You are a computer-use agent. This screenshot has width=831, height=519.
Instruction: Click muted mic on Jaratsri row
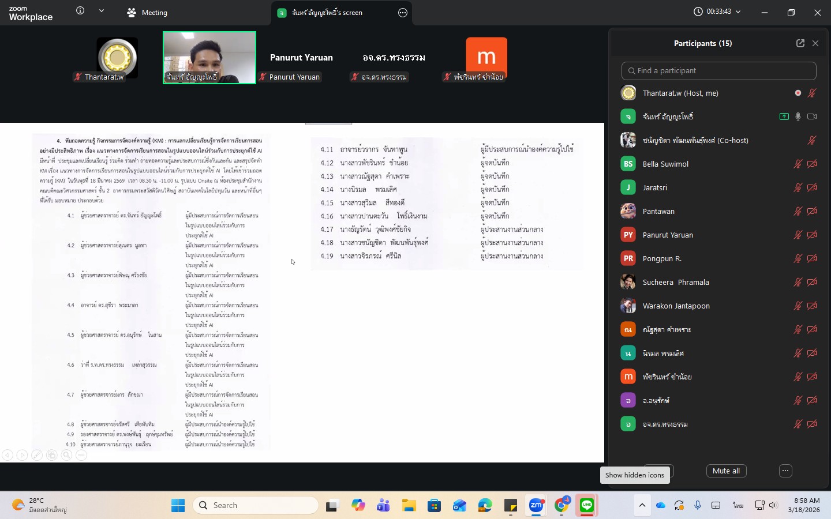[x=798, y=187]
